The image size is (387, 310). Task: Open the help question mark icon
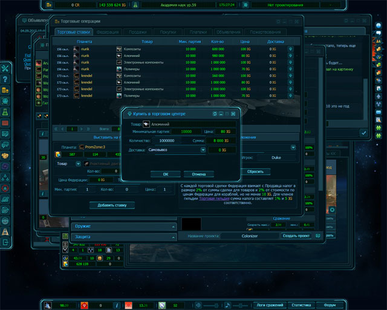[x=5, y=79]
